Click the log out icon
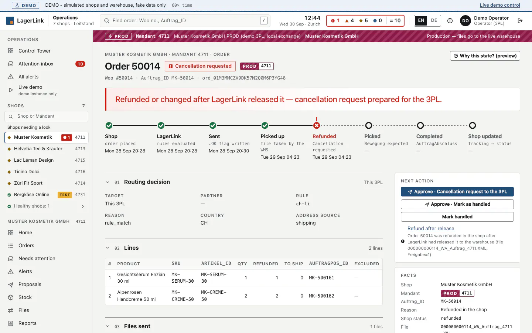Viewport: 532px width, 333px height. [520, 21]
